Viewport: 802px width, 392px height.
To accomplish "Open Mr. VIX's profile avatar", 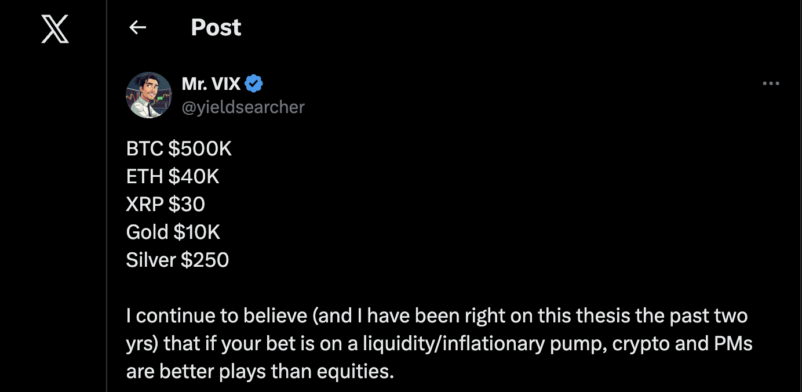I will pyautogui.click(x=149, y=95).
